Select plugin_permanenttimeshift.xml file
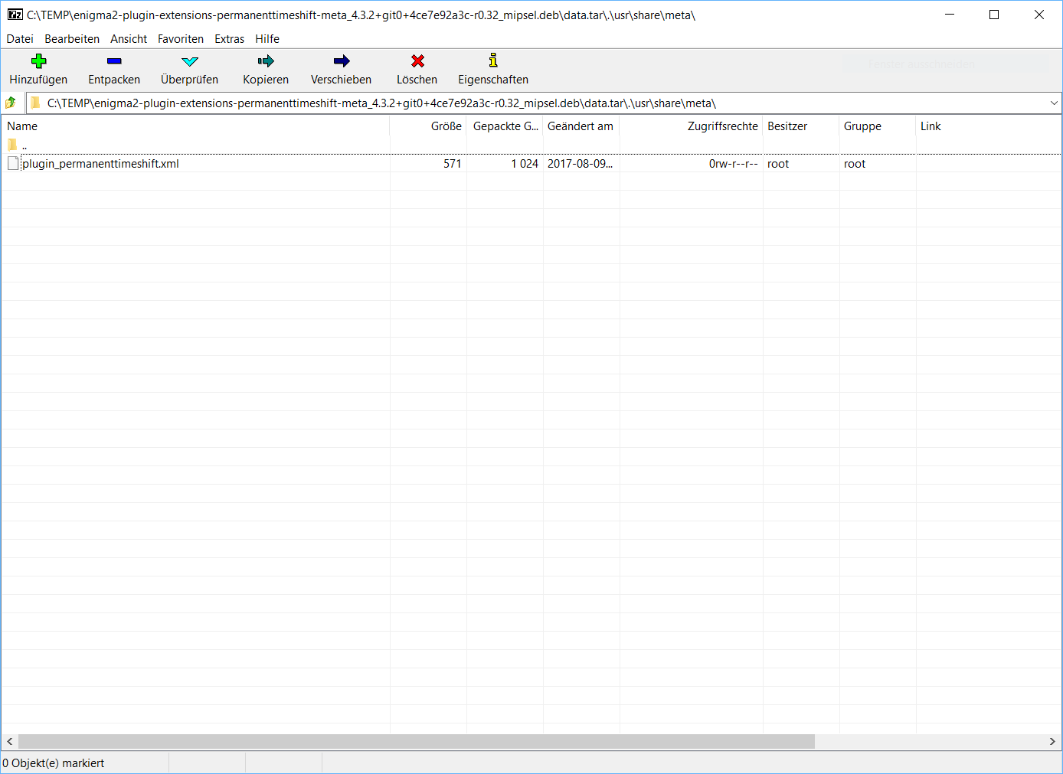 (100, 164)
